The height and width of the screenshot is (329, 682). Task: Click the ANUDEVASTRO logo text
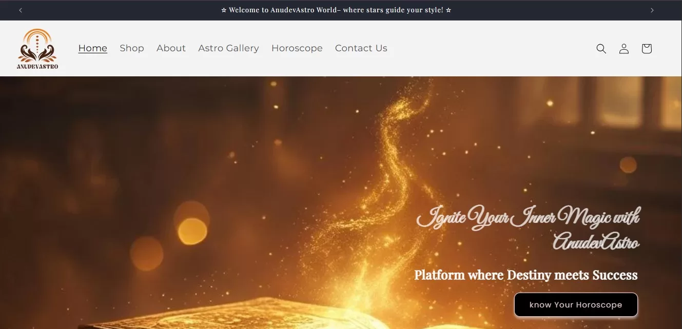point(37,67)
